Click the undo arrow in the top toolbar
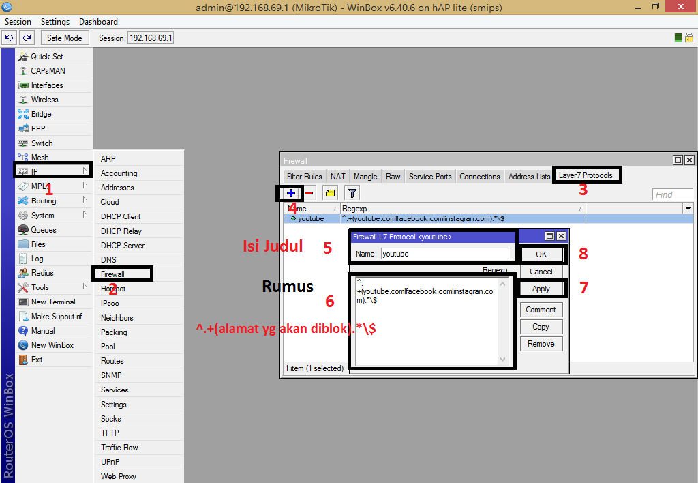Viewport: 698px width, 483px height. pyautogui.click(x=9, y=38)
